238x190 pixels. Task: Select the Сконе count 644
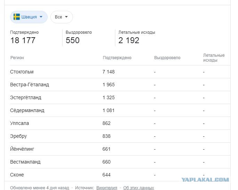pyautogui.click(x=106, y=175)
